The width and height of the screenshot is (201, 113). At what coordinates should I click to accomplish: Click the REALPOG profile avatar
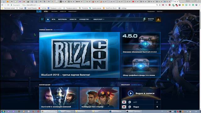pyautogui.click(x=145, y=19)
